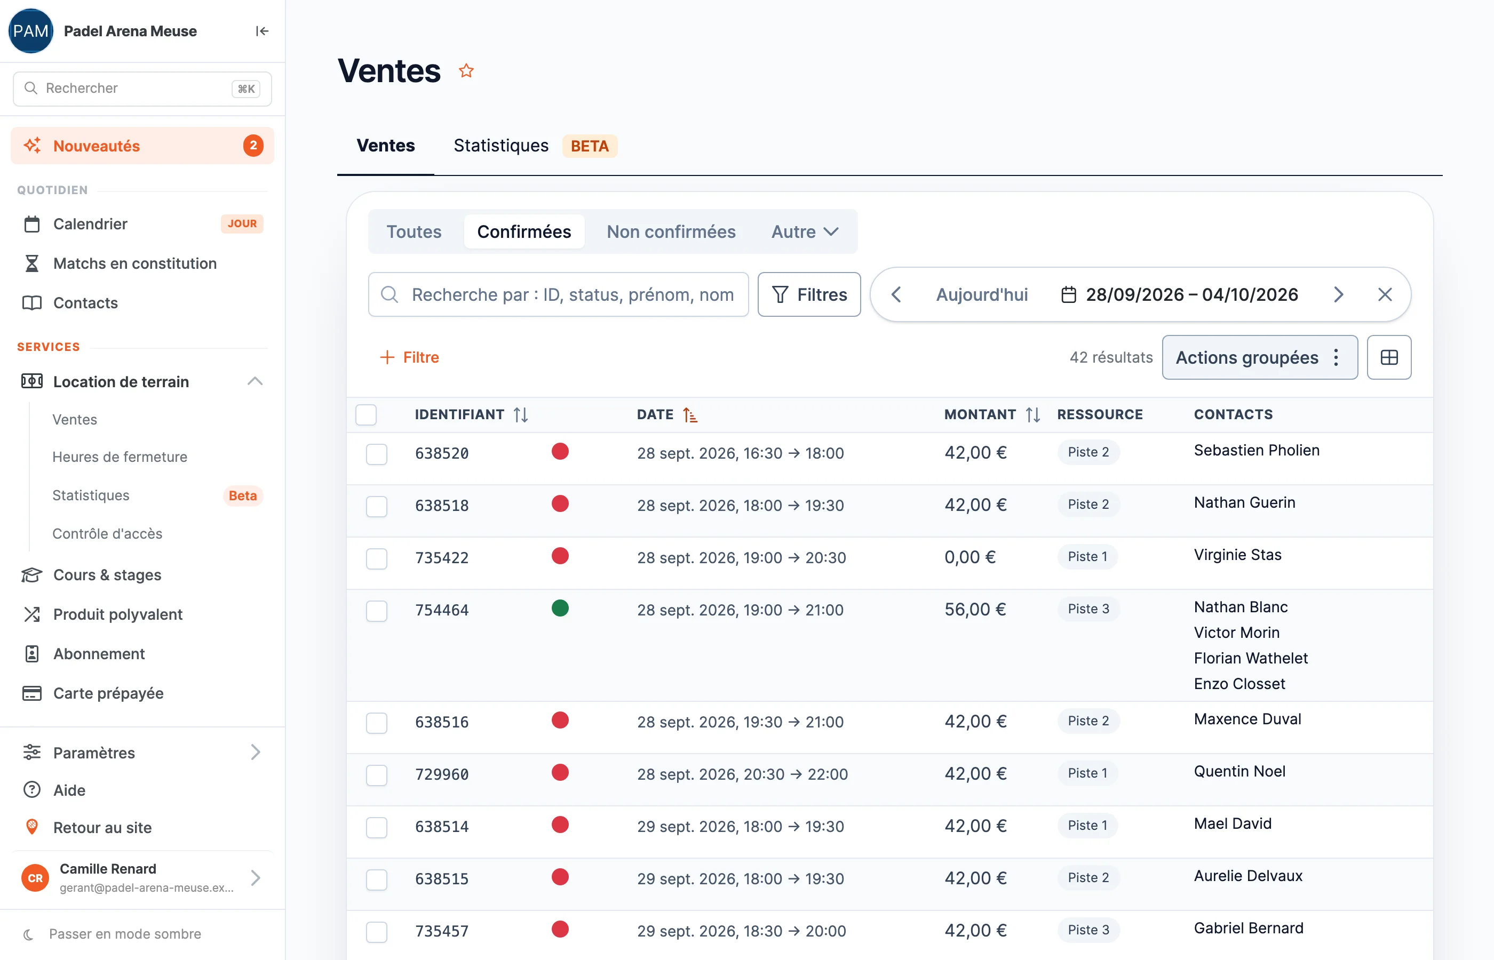Select the row checkbox for 735422
The image size is (1494, 960).
(x=377, y=558)
